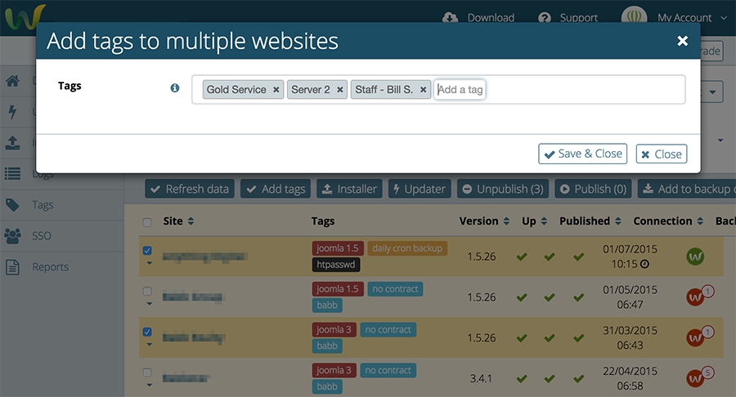Viewport: 736px width, 397px height.
Task: Open the home dashboard sidebar icon
Action: click(x=12, y=81)
